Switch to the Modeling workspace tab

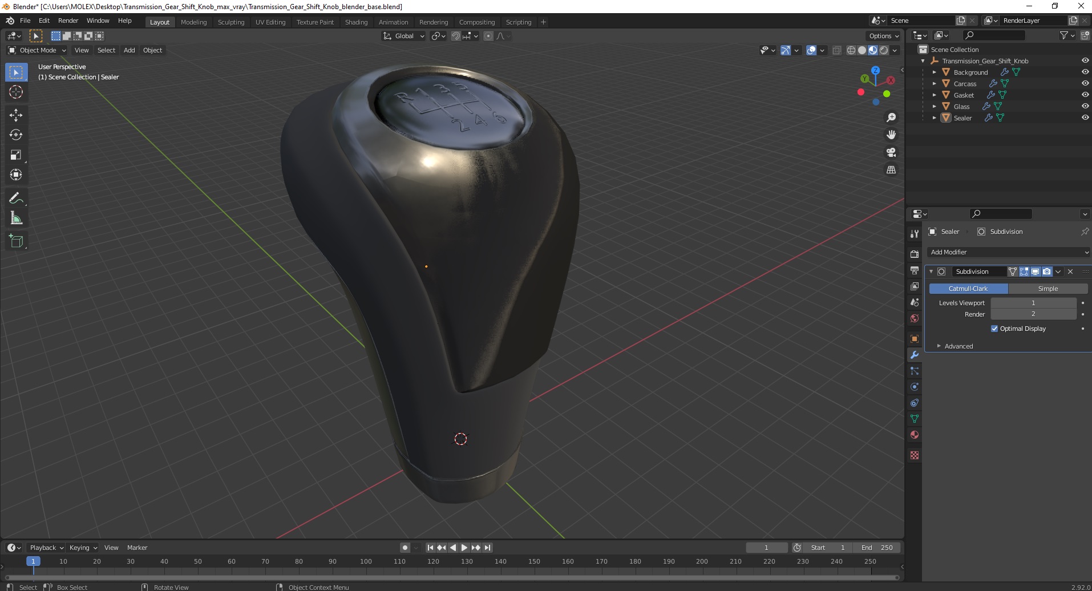tap(193, 22)
